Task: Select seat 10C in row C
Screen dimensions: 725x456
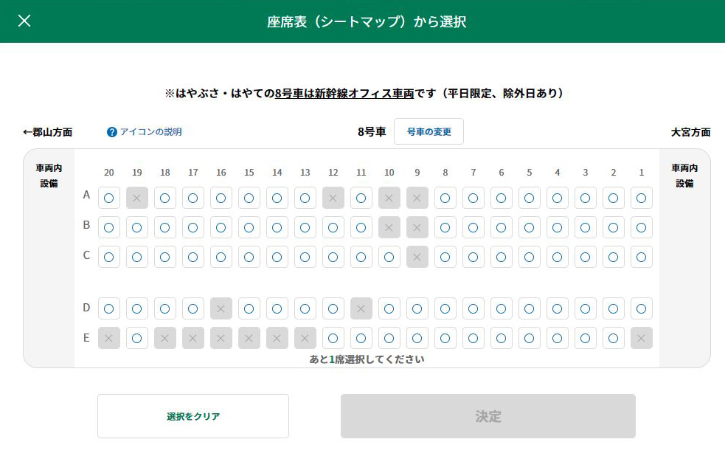Action: point(389,257)
